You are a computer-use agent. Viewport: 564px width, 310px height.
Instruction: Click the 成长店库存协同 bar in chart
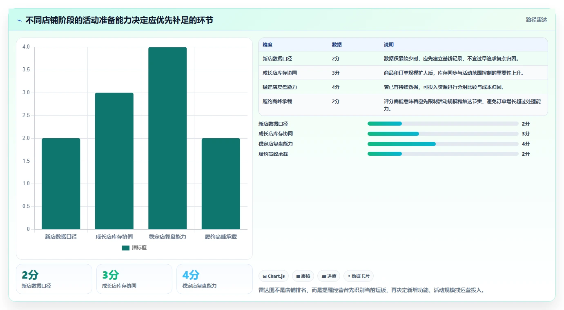click(114, 161)
